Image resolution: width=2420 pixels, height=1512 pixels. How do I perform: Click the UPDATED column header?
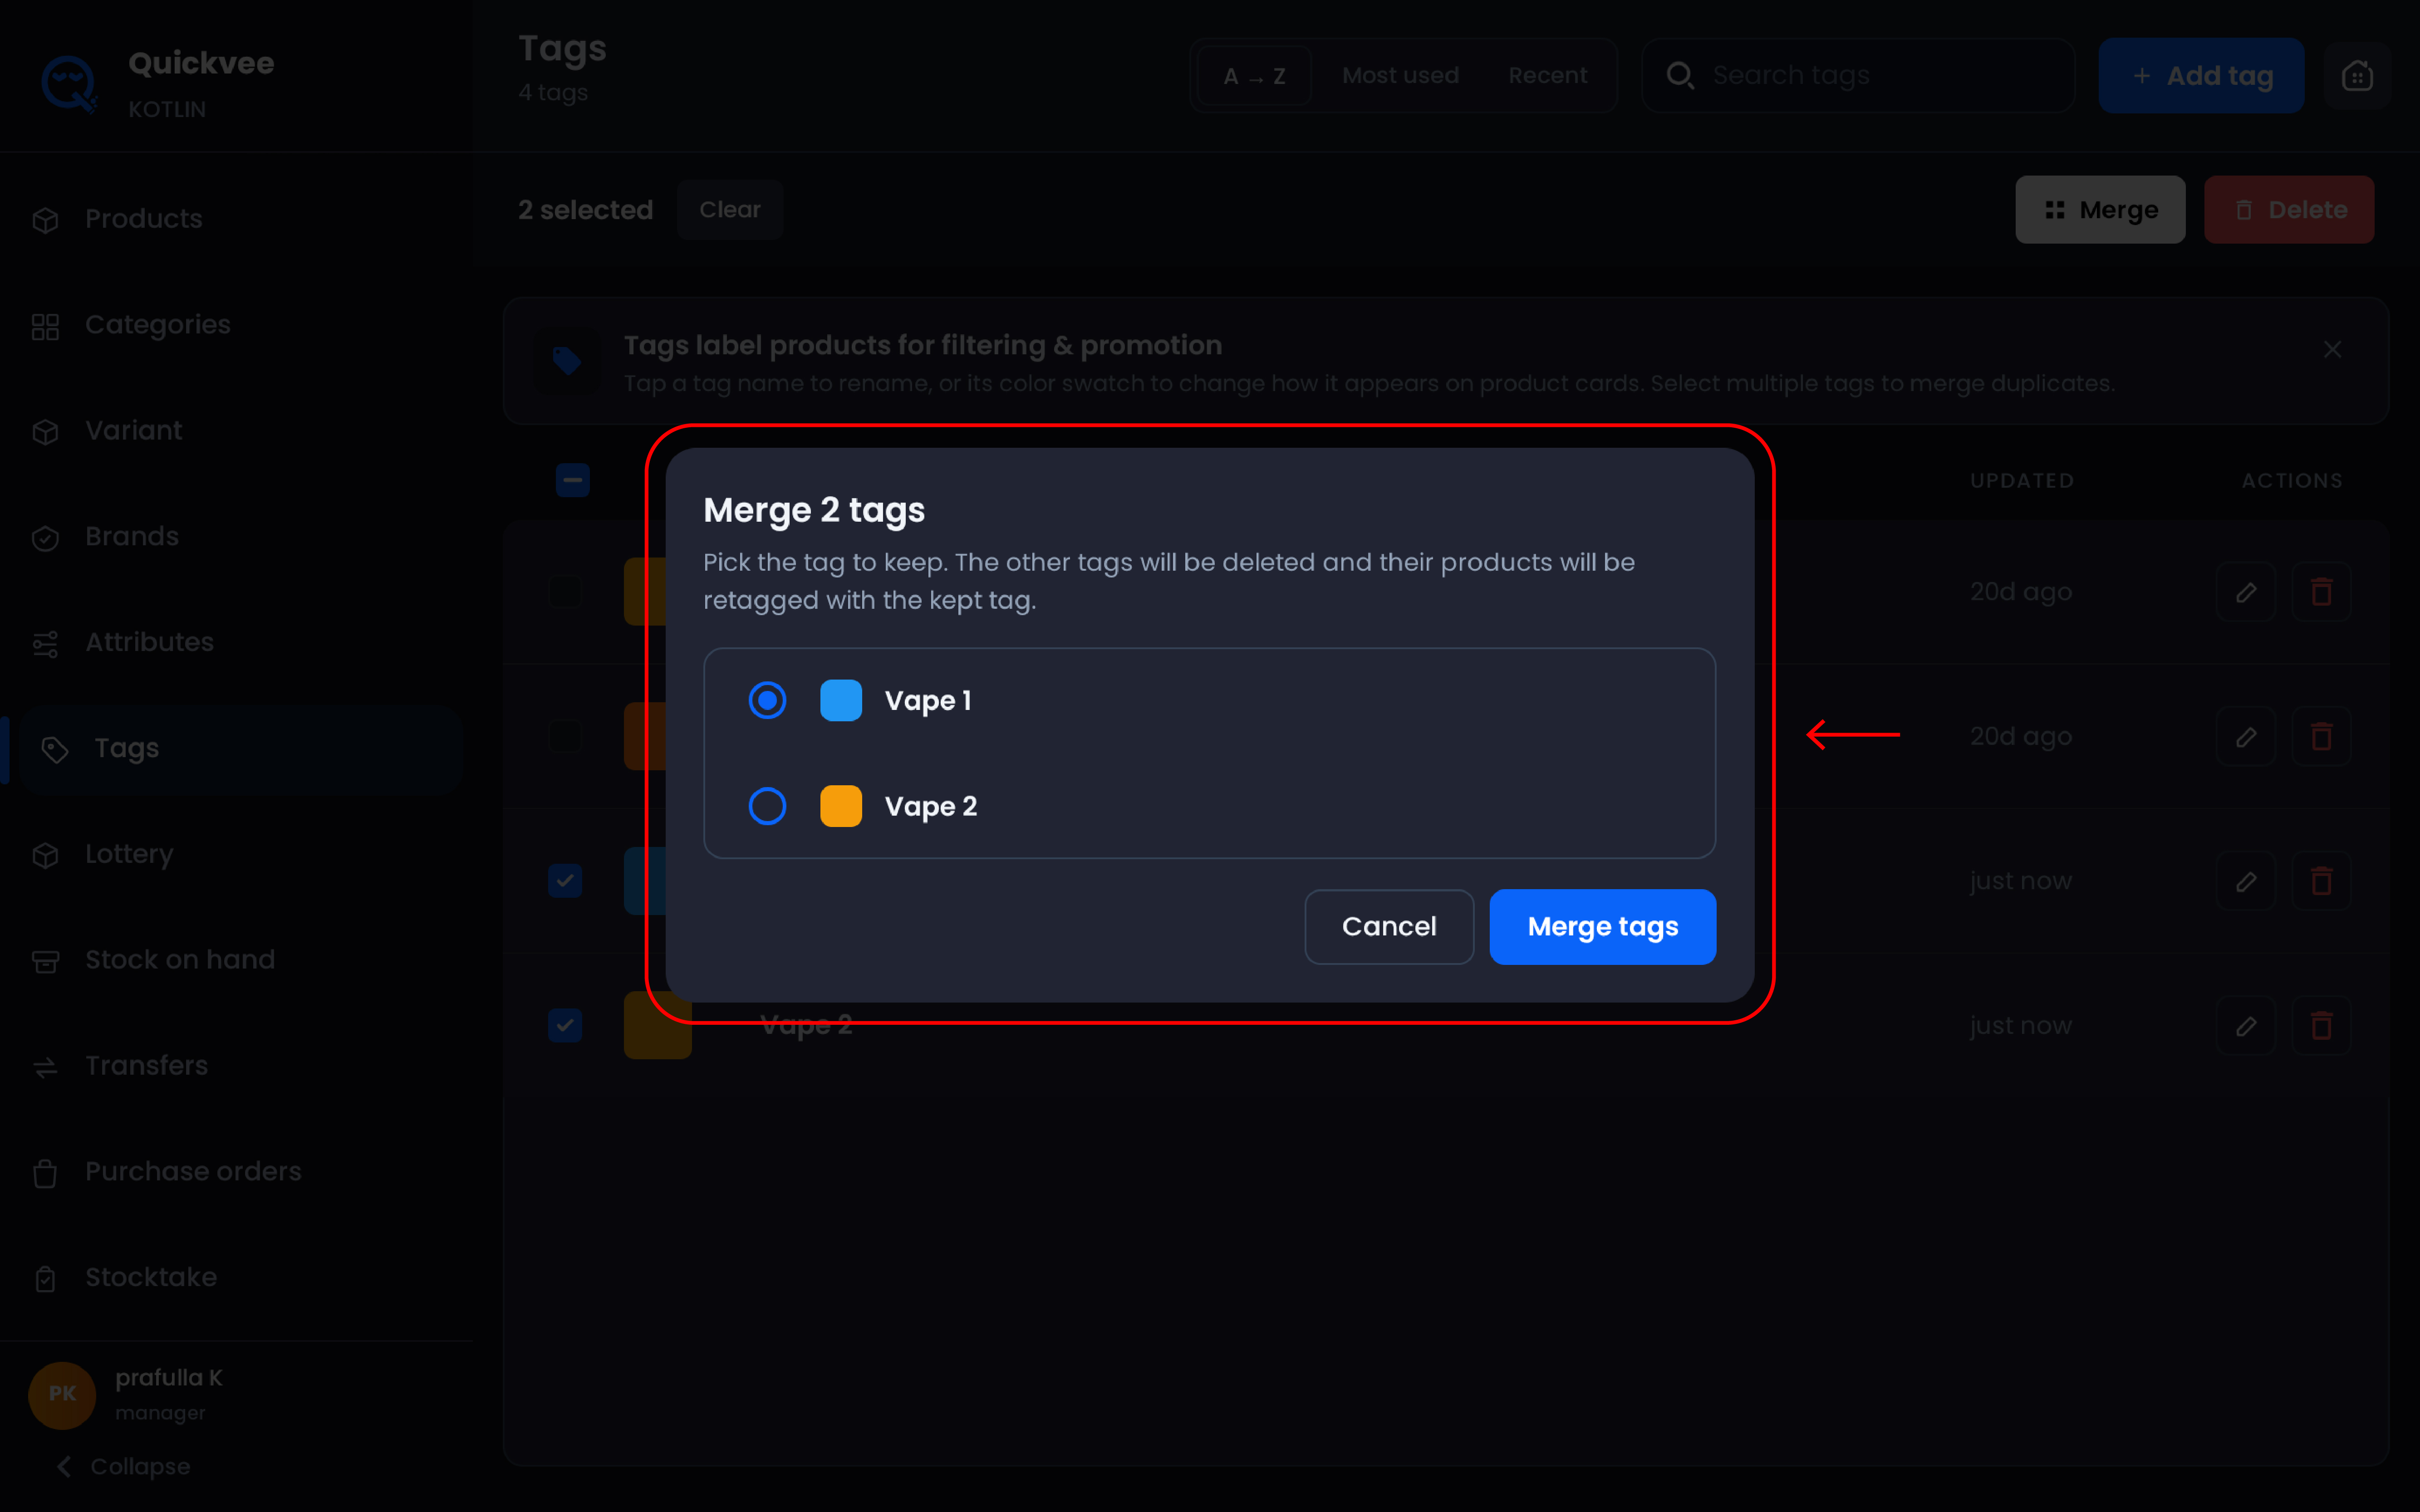(x=2021, y=481)
